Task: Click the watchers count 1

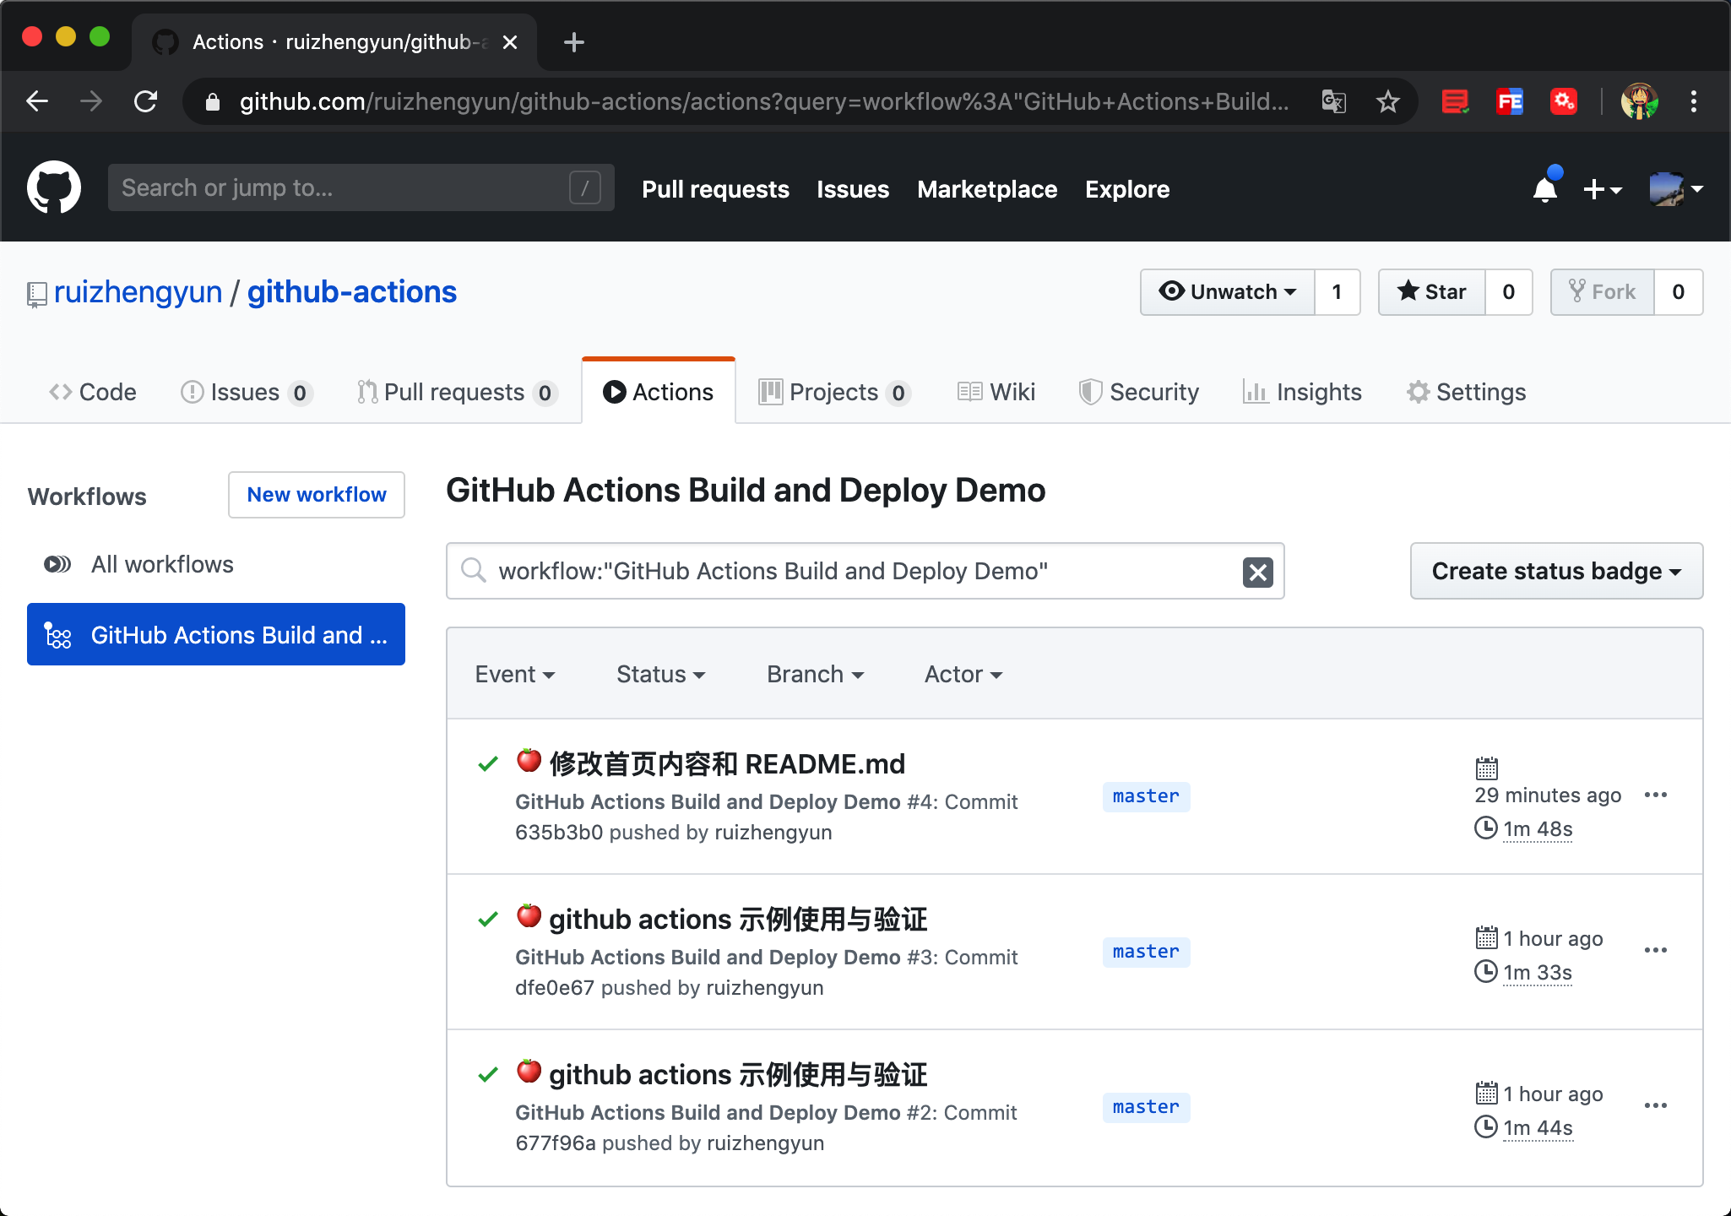Action: click(1337, 292)
